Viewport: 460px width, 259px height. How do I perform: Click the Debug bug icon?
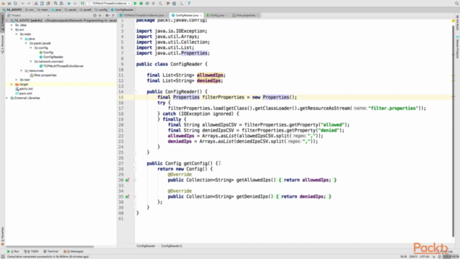141,3
